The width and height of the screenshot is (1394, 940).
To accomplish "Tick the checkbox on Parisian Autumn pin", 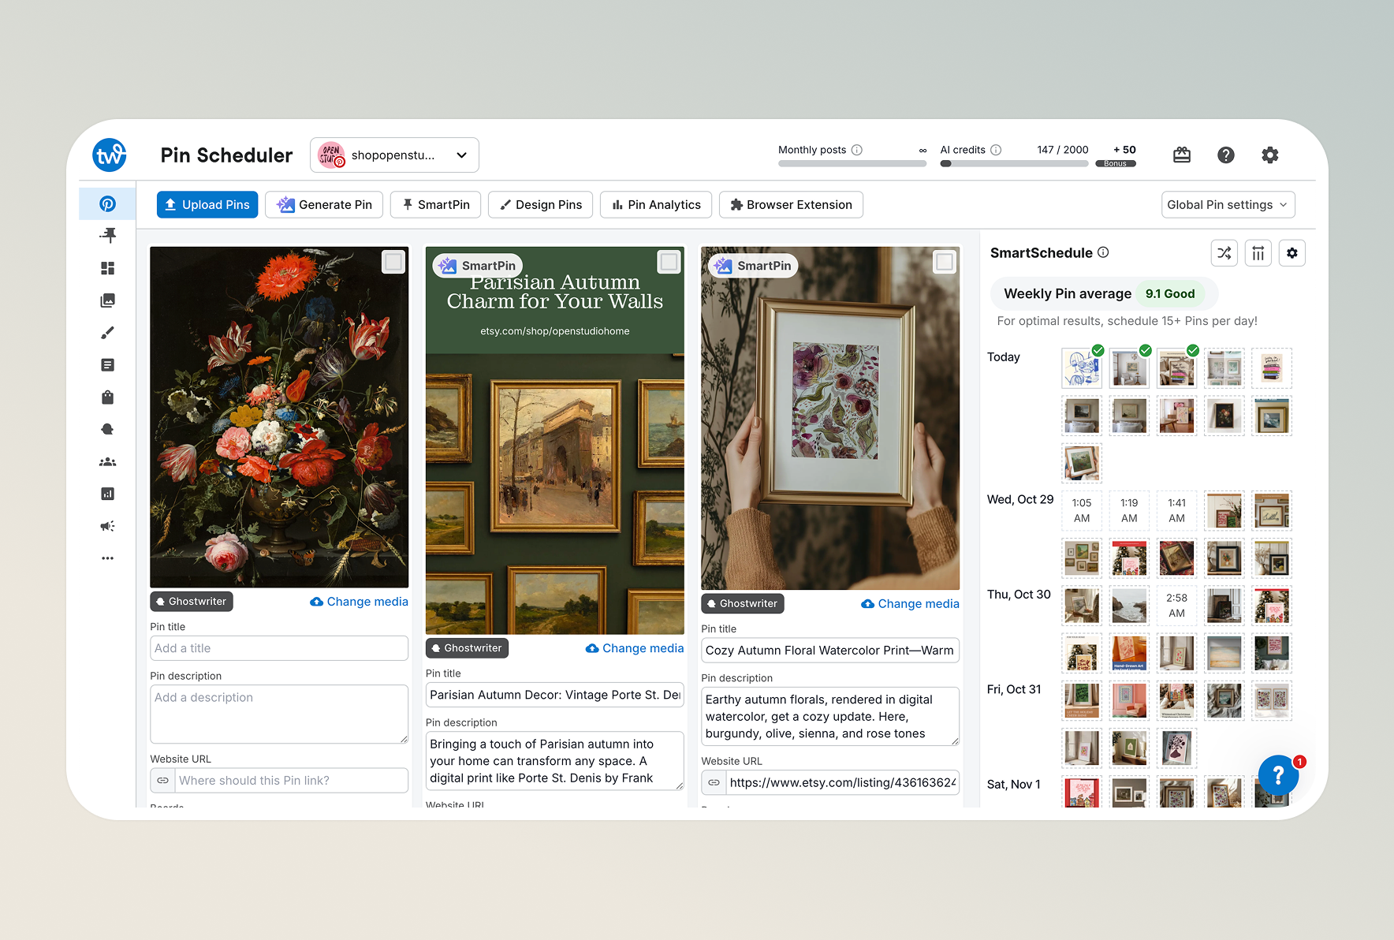I will coord(669,262).
